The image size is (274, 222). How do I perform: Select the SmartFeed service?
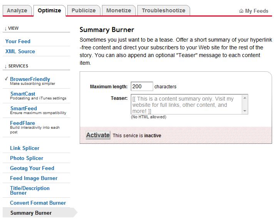point(23,108)
